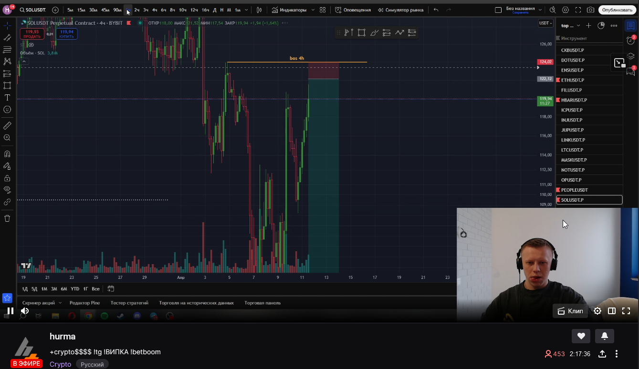Switch to the 5м timeframe

[x=70, y=10]
